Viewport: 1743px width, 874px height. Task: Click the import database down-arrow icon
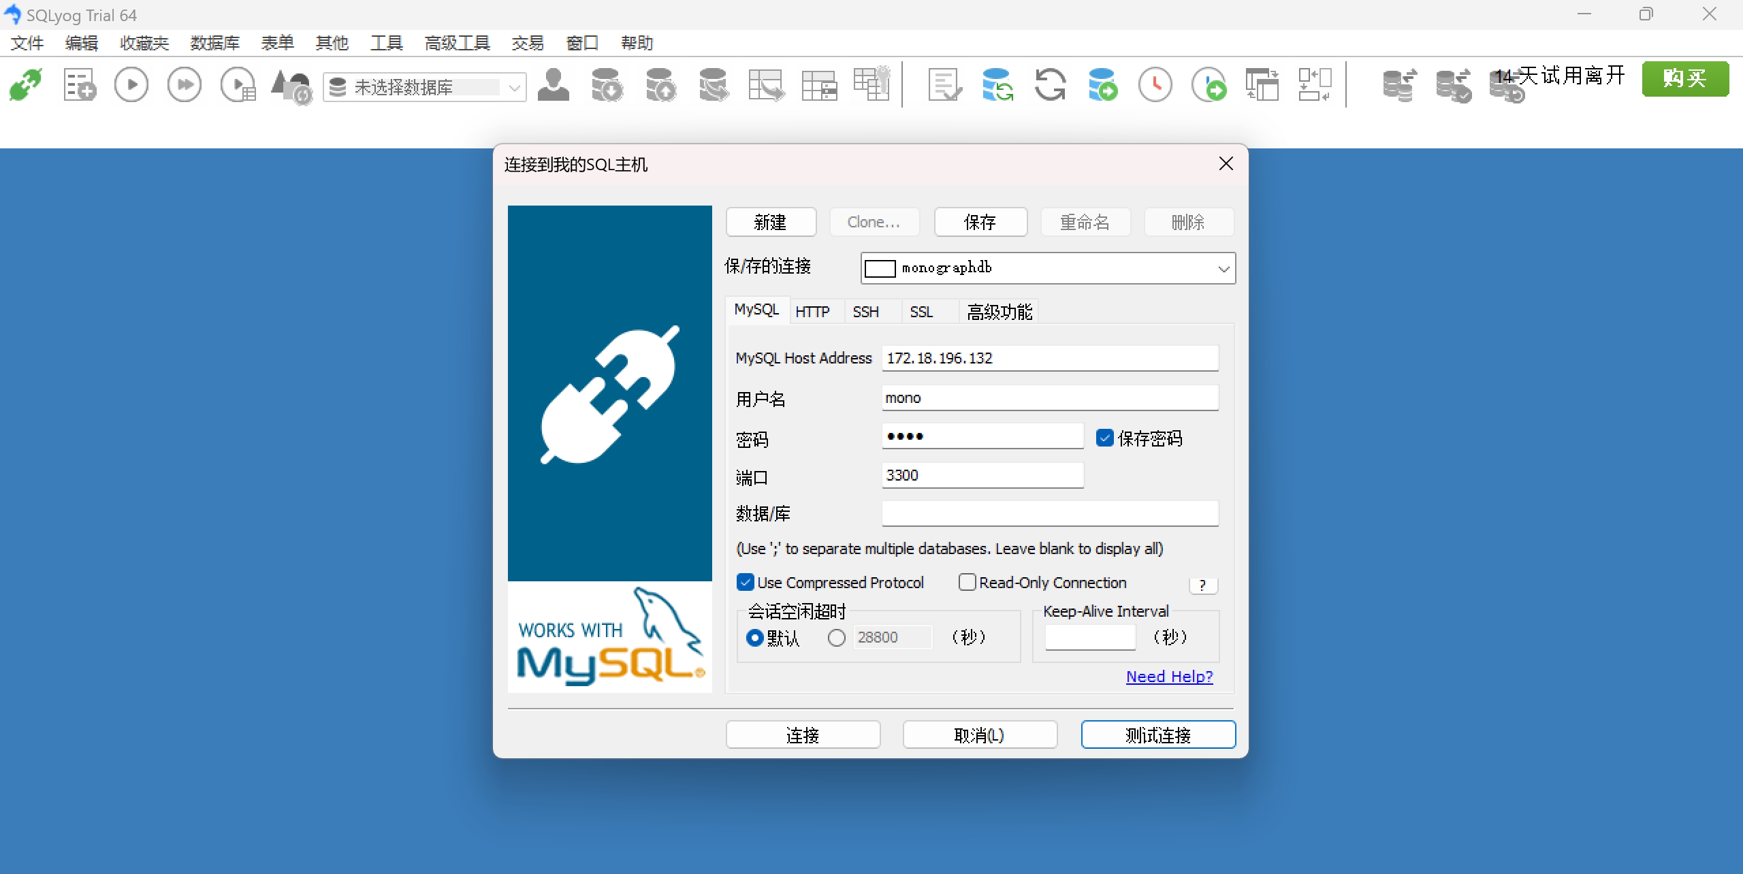point(607,86)
